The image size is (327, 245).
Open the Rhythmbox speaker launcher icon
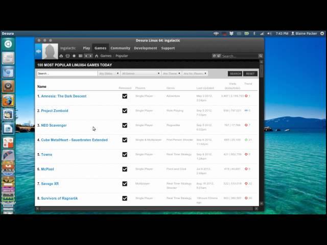[8, 86]
